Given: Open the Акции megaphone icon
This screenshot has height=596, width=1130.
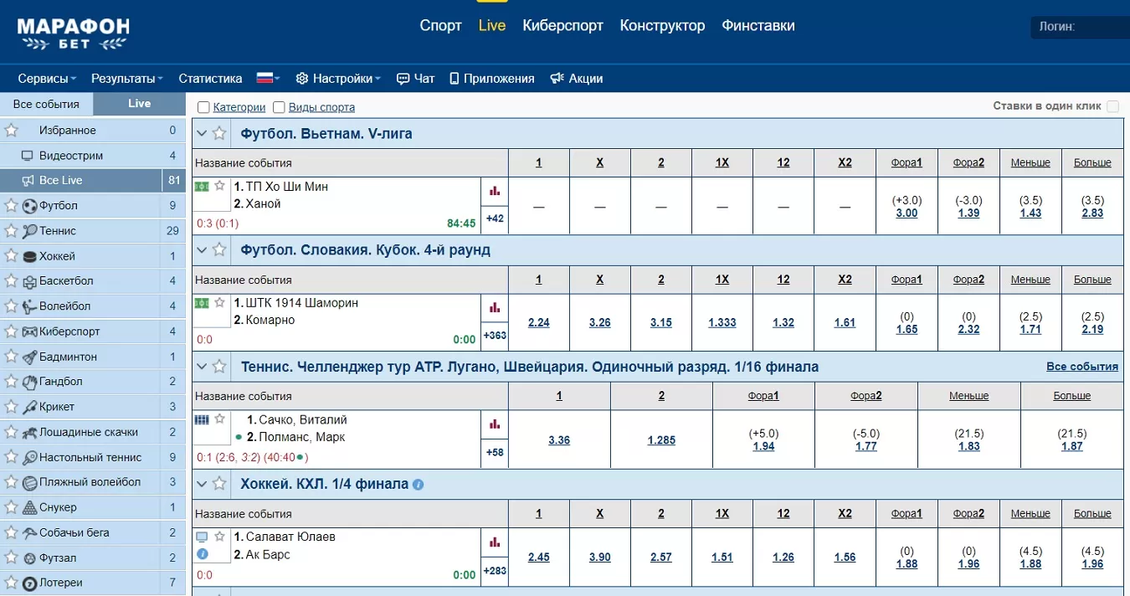Looking at the screenshot, I should tap(557, 79).
